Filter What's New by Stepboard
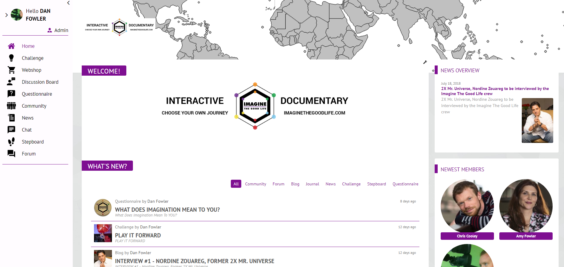Viewport: 564px width, 267px height. click(376, 184)
